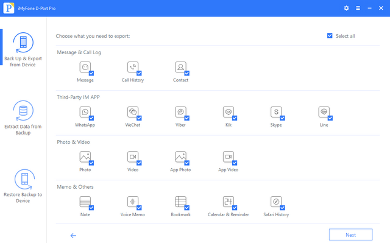
Task: Close the D-Port Pro window
Action: (x=381, y=8)
